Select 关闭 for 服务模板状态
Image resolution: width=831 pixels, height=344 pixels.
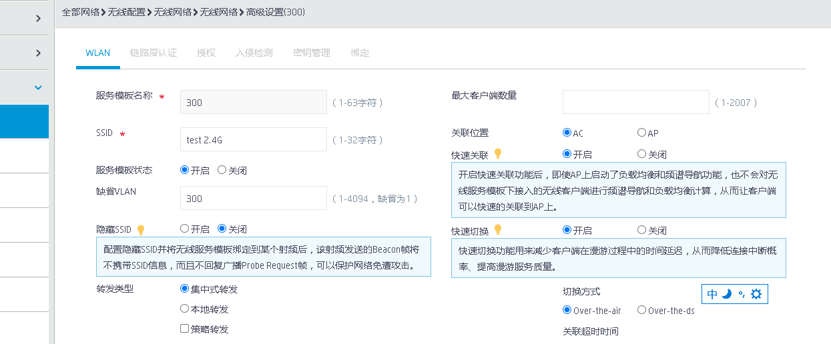[x=222, y=170]
